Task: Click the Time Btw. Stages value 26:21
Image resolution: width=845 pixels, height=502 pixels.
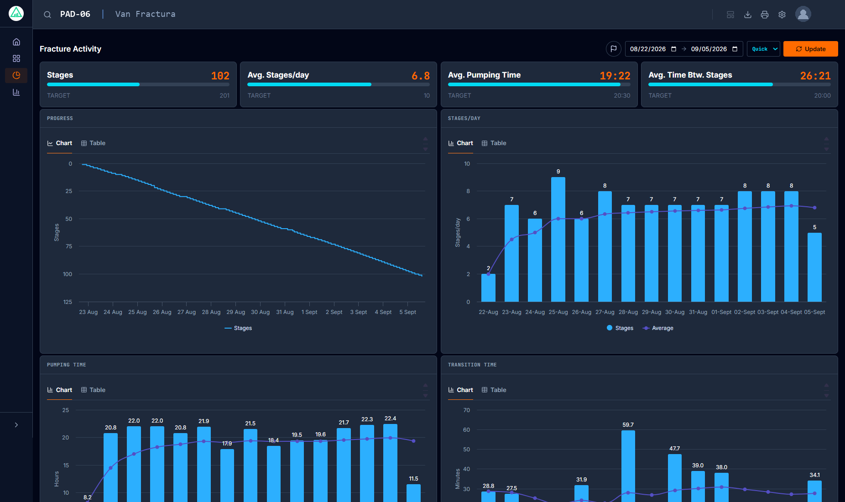Action: click(815, 76)
